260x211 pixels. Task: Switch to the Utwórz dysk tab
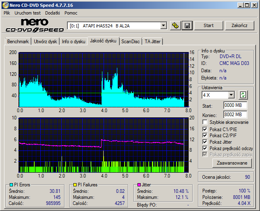[46, 42]
